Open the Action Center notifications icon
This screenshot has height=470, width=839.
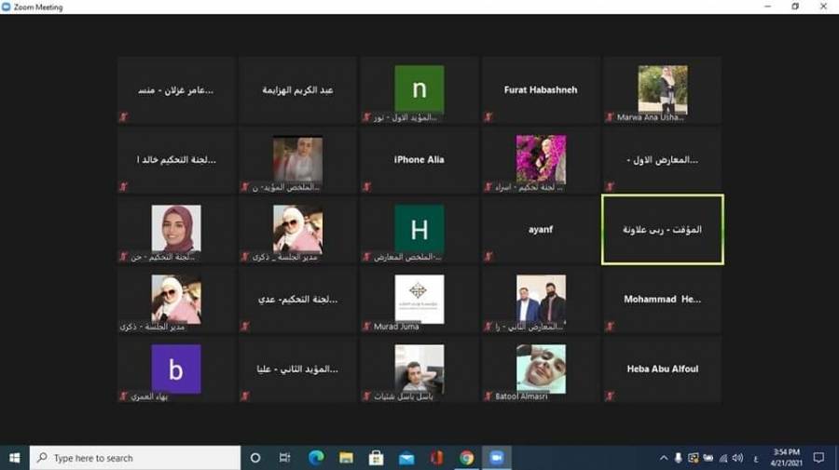click(818, 458)
